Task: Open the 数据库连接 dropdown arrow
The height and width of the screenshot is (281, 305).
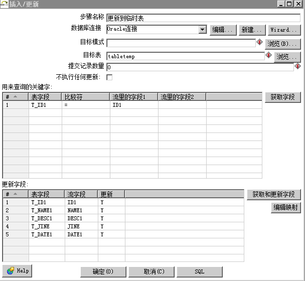Action: [x=202, y=30]
